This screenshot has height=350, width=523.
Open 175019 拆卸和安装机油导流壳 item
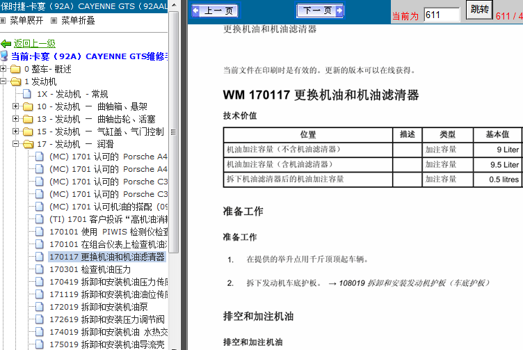(107, 344)
